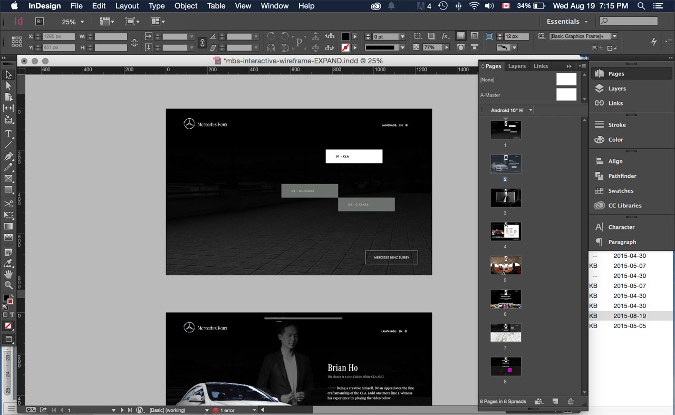Click fill and stroke swatch in toolbox
The image size is (675, 415).
[x=8, y=300]
